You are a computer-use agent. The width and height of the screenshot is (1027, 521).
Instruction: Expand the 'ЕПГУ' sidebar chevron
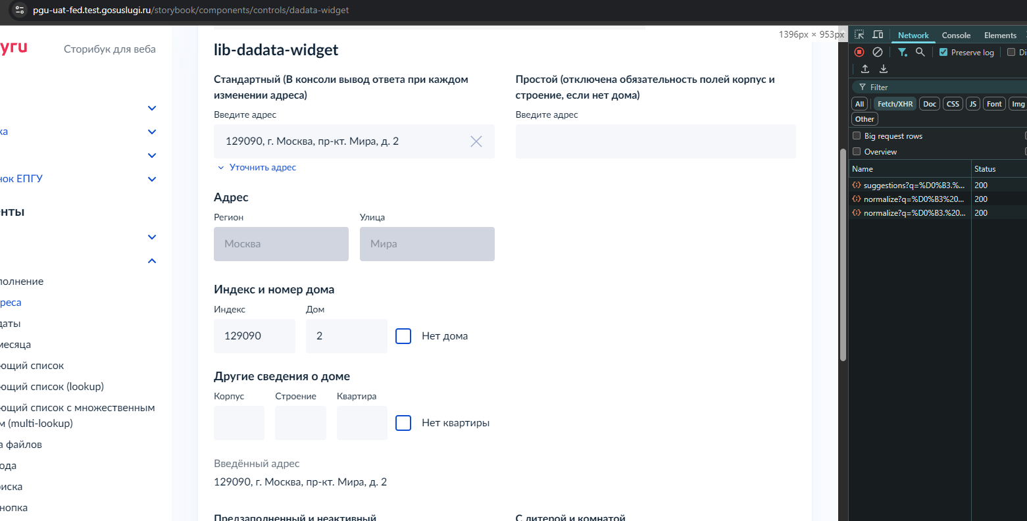tap(152, 179)
